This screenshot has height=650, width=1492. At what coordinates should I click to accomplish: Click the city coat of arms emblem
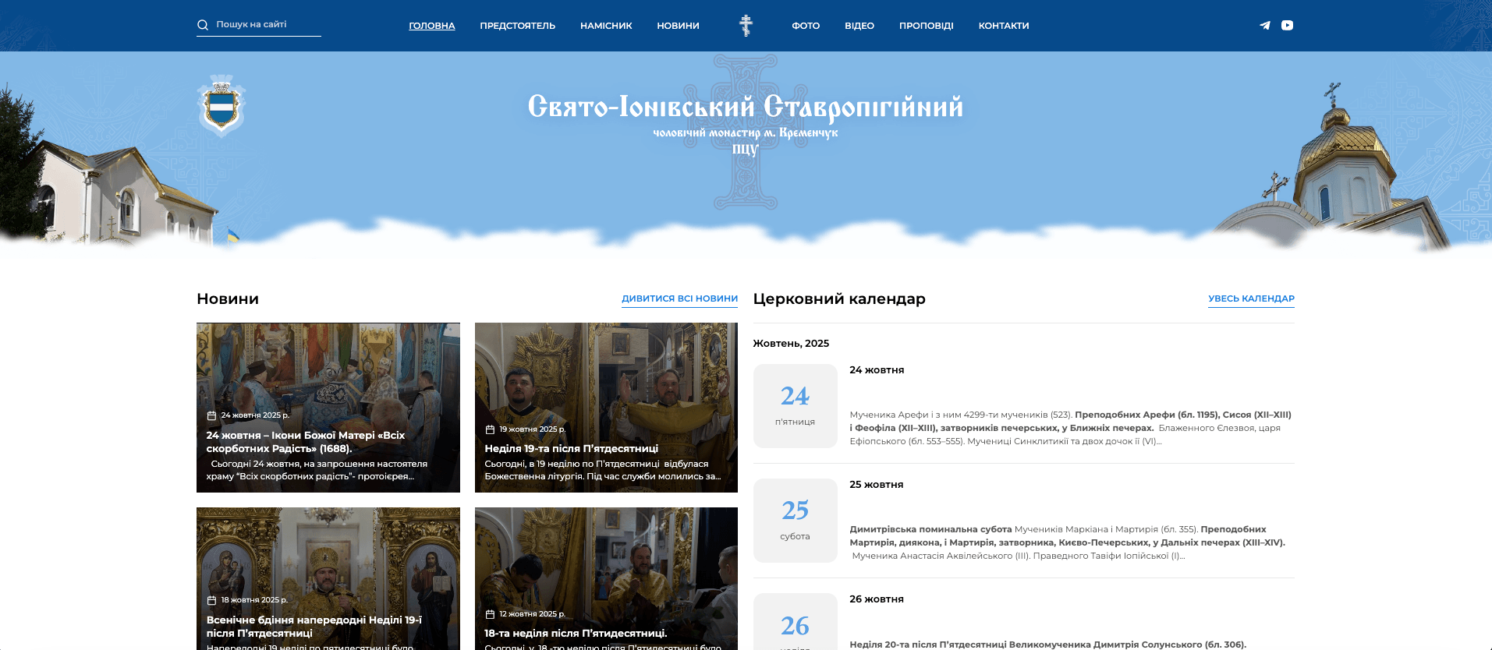click(x=221, y=106)
